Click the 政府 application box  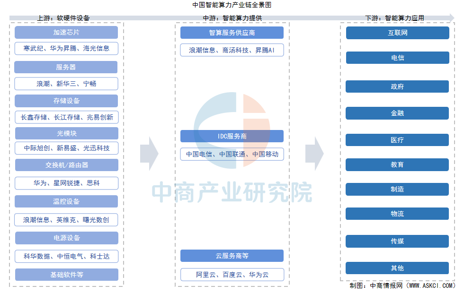(397, 86)
